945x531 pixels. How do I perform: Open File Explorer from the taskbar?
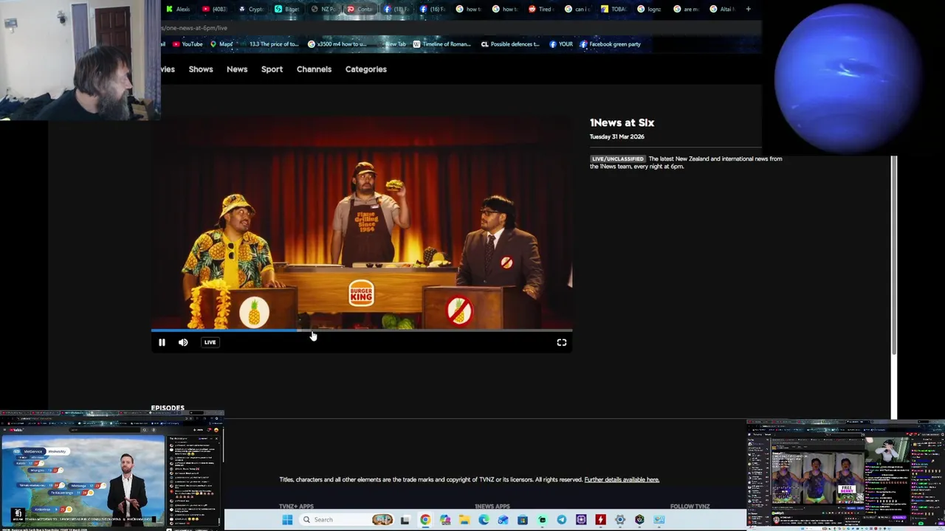pyautogui.click(x=464, y=519)
